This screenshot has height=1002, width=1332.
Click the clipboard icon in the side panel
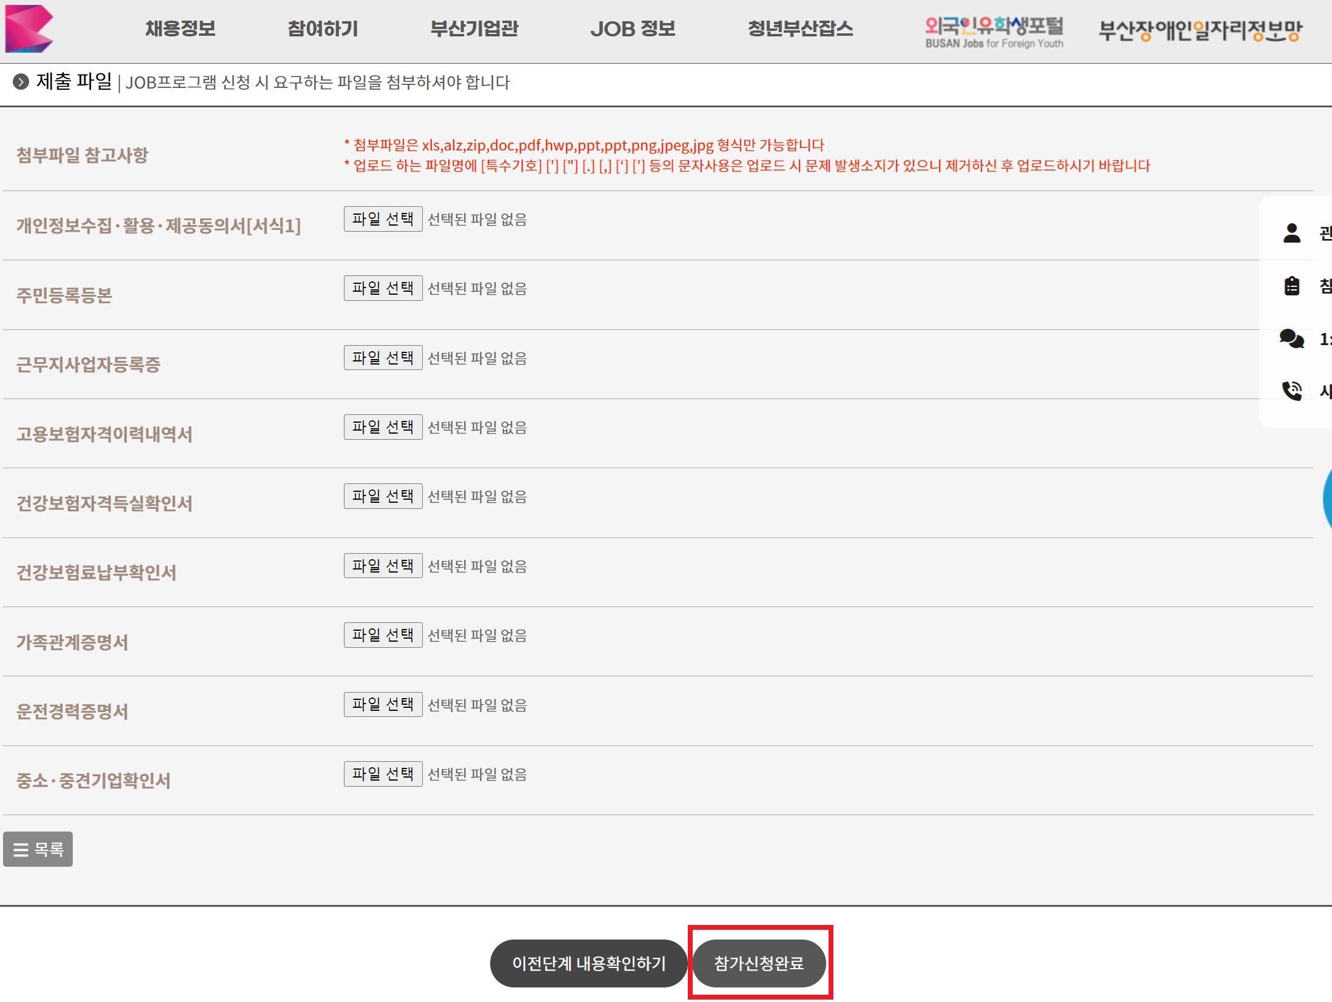pyautogui.click(x=1291, y=286)
